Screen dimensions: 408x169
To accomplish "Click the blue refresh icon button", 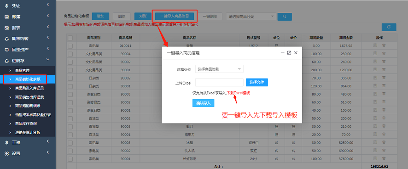I will point(389,27).
